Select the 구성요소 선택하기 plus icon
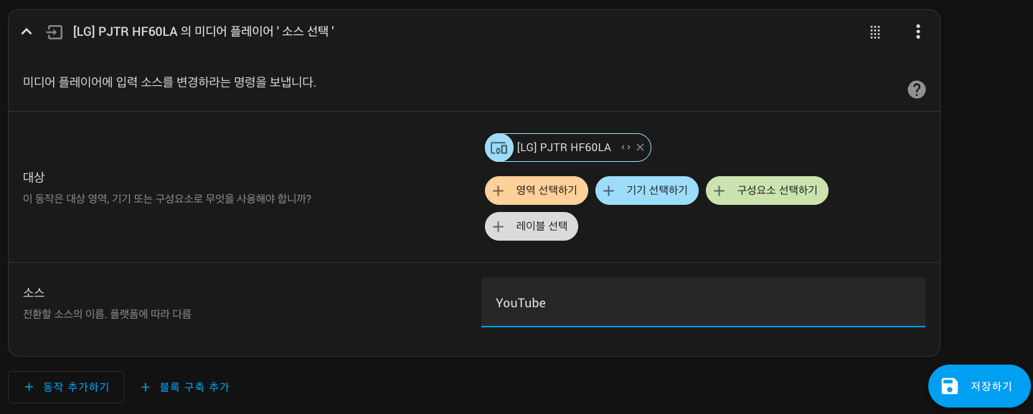Image resolution: width=1033 pixels, height=414 pixels. click(x=719, y=191)
